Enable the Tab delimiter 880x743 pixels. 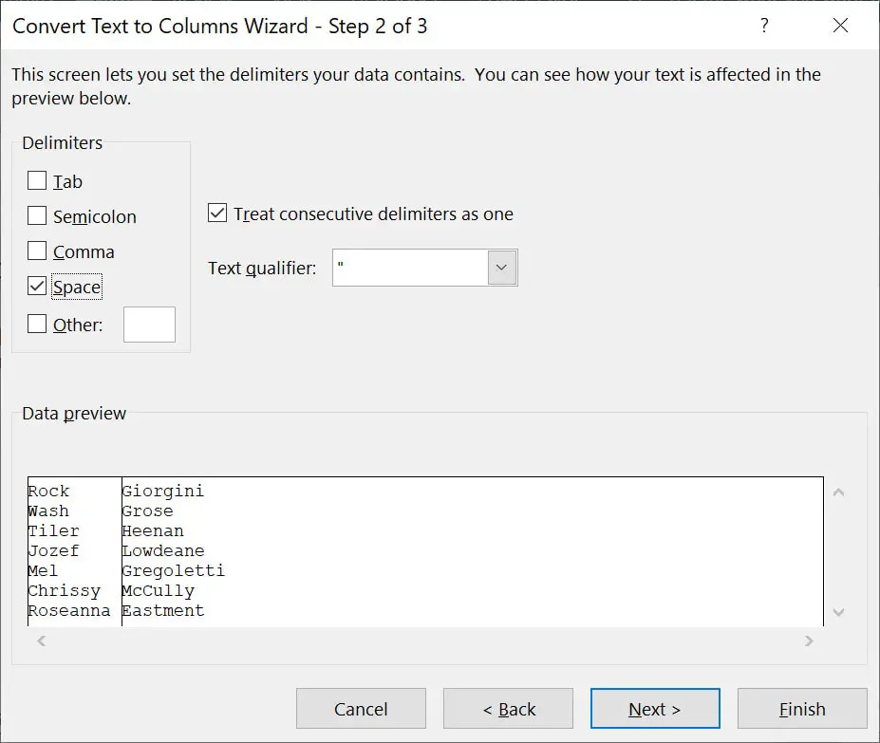[x=37, y=179]
